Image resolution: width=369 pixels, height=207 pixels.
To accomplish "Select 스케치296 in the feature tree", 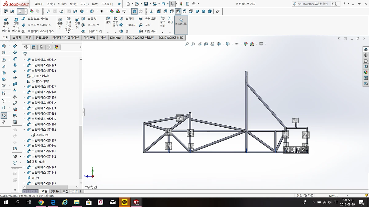I will pyautogui.click(x=42, y=135).
